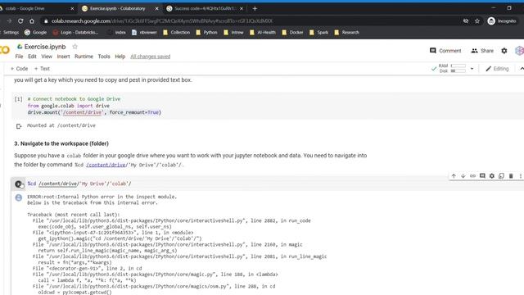Open the Spark bookmarks folder

pos(318,33)
